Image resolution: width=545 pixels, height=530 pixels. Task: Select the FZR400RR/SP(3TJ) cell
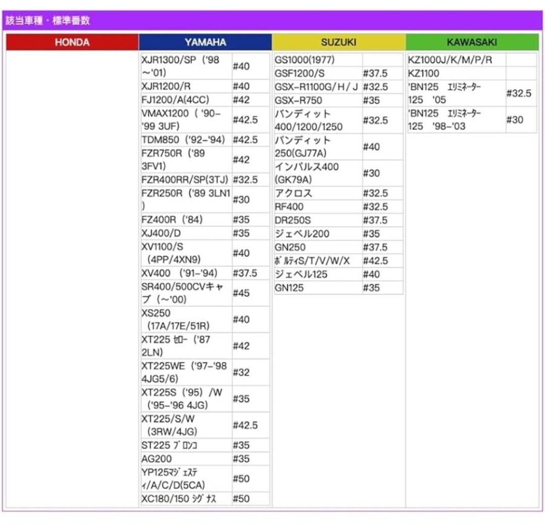(x=186, y=180)
